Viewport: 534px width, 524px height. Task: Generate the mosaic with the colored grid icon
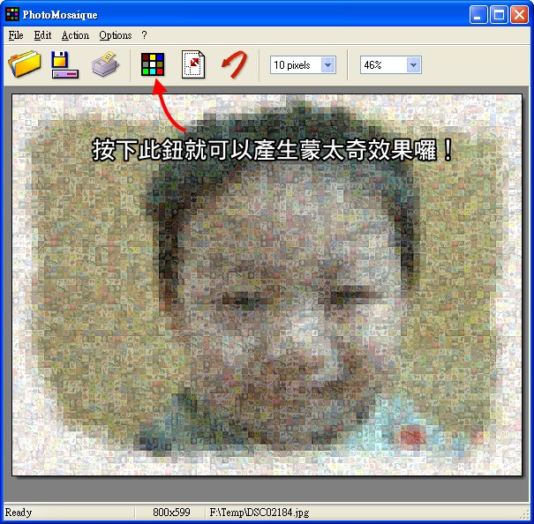pos(153,64)
